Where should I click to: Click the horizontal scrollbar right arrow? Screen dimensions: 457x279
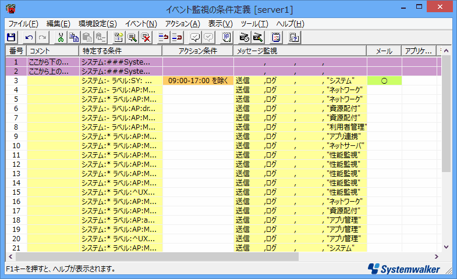[436, 256]
